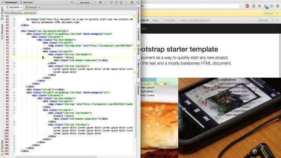Collapse the code fold at line 66

14,31
